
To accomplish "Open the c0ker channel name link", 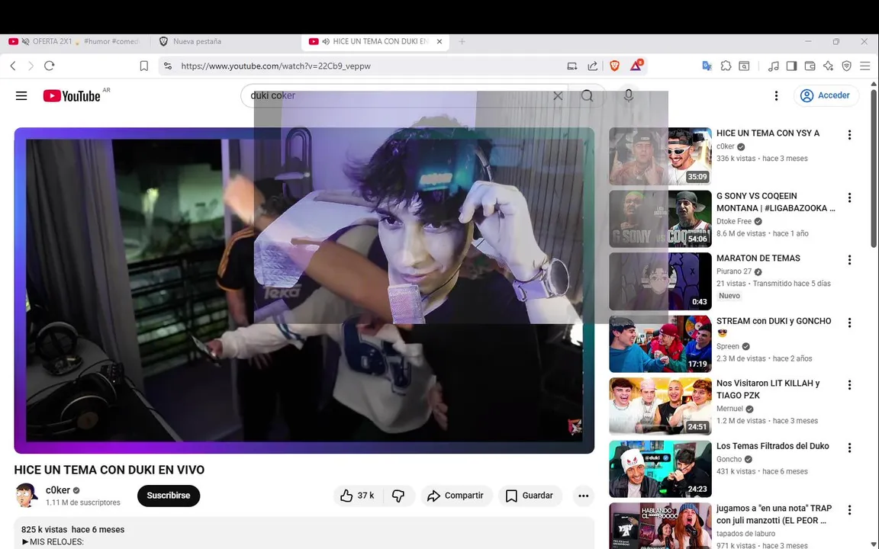I will point(58,490).
